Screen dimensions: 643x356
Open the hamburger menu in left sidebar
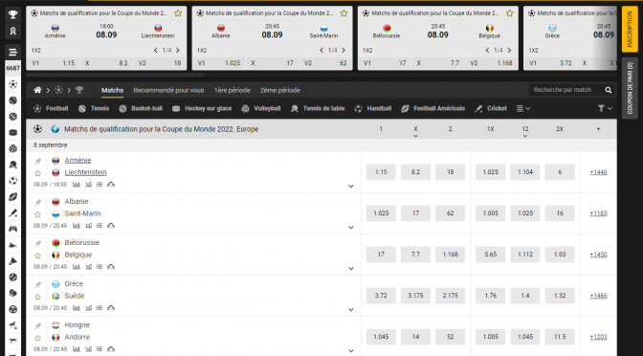12,52
